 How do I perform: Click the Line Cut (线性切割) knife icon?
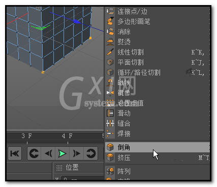pos(110,52)
